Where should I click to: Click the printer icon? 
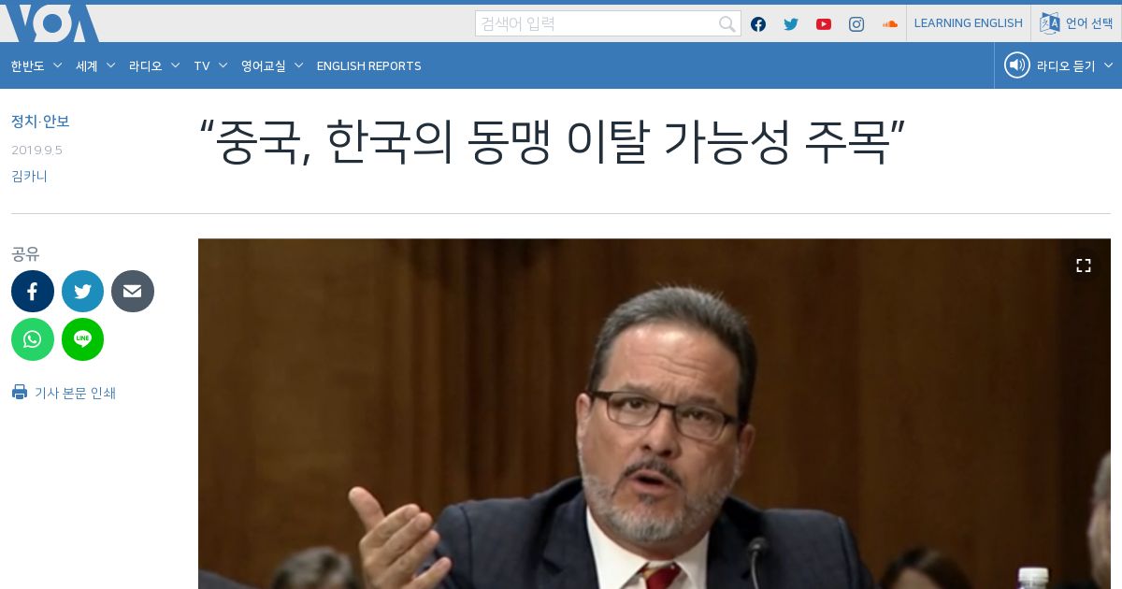[20, 393]
